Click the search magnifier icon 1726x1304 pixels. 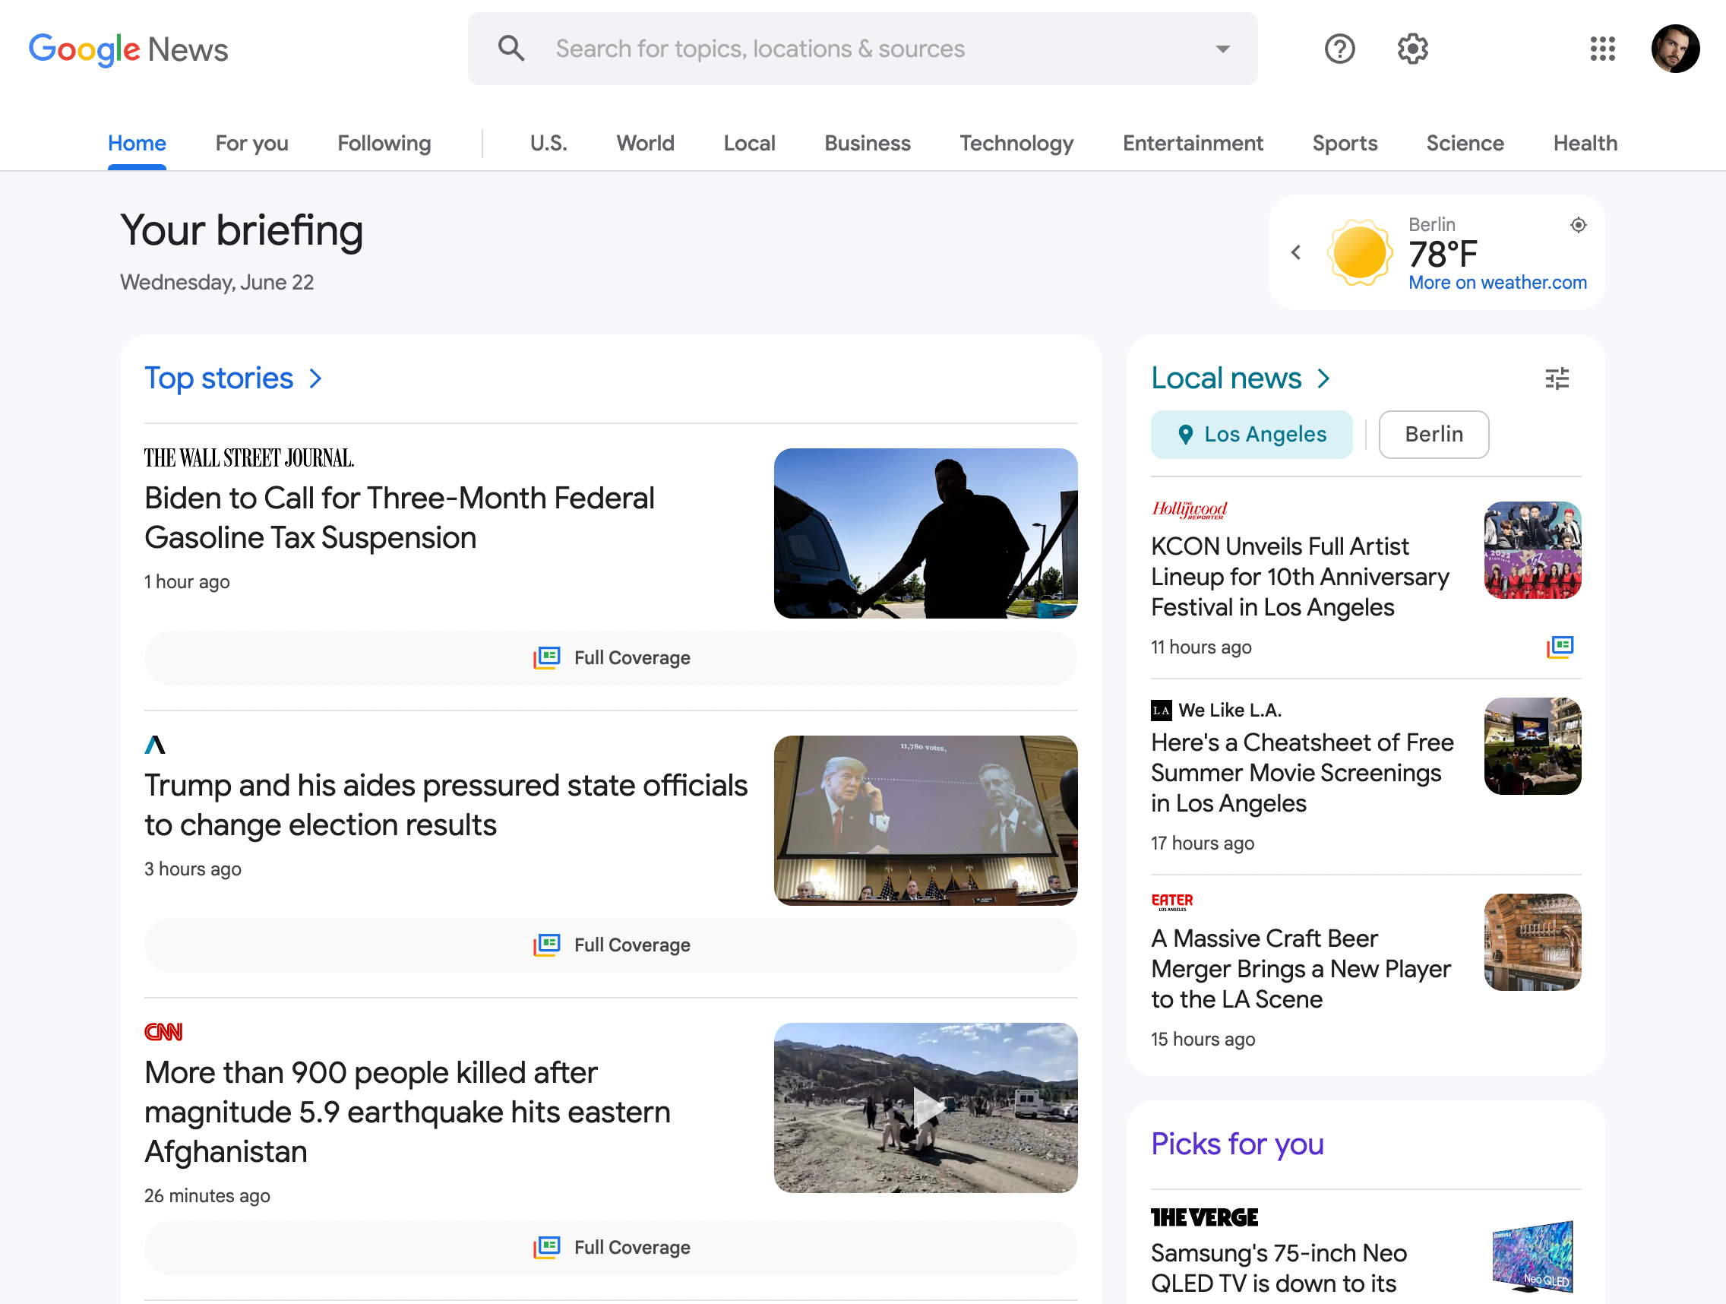tap(511, 49)
